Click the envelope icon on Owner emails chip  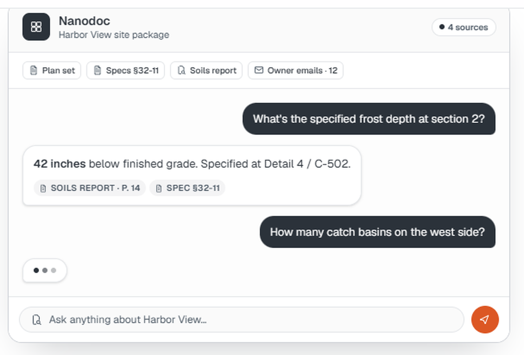259,70
